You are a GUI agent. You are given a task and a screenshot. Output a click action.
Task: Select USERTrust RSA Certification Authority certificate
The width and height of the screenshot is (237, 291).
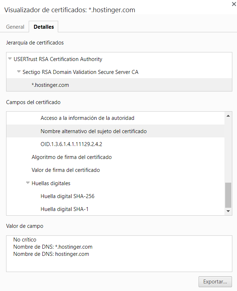click(58, 59)
